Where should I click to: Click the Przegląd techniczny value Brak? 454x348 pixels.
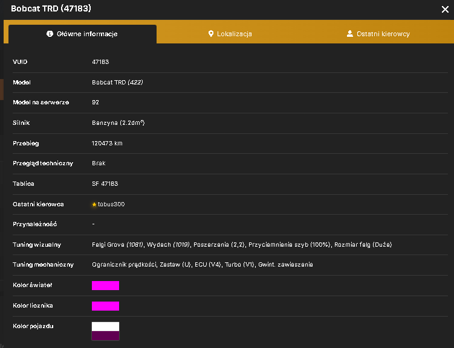(x=99, y=163)
